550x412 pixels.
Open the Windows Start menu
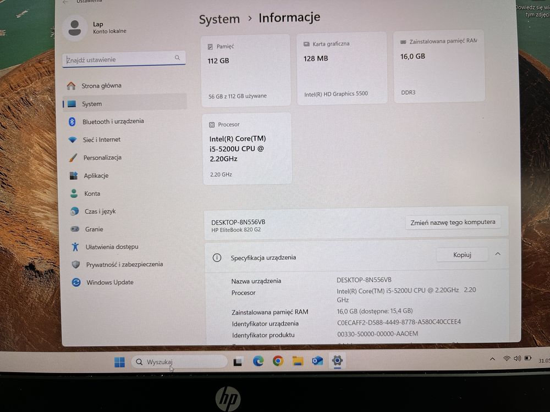coord(119,362)
